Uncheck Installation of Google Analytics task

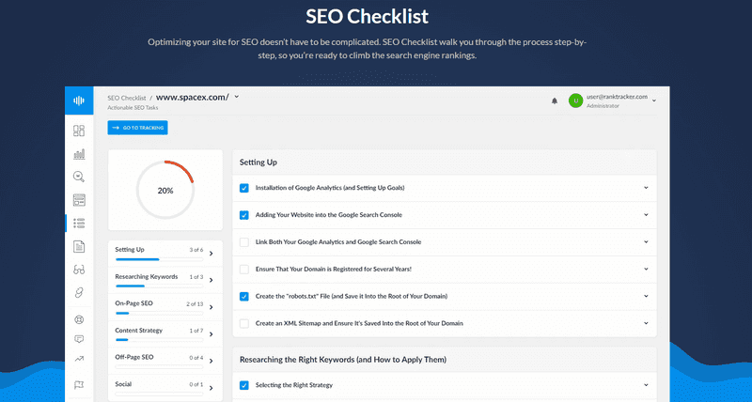(x=244, y=188)
